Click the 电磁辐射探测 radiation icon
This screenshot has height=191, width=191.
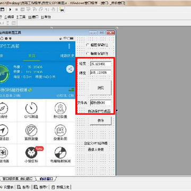point(60,152)
